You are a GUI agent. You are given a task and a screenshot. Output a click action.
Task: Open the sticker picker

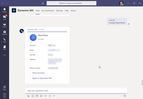[x=41, y=96]
